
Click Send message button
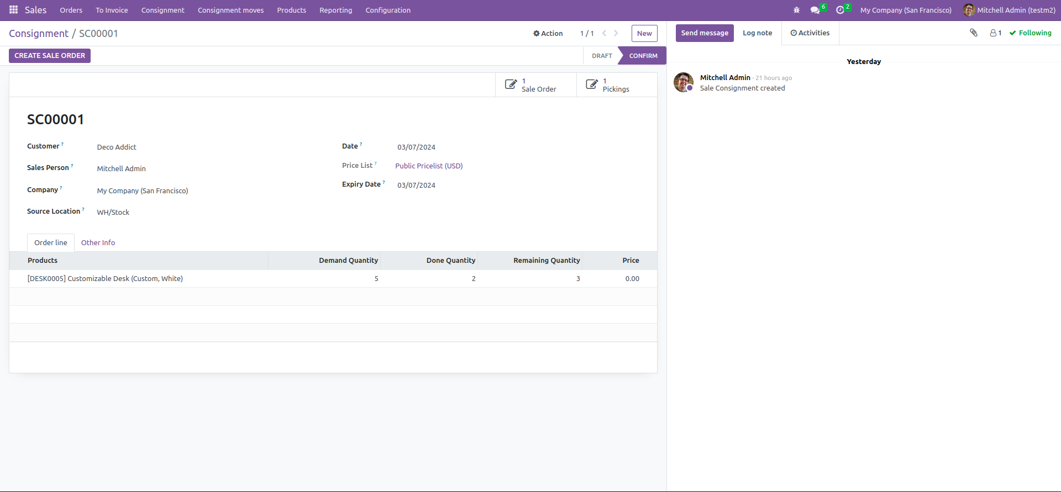point(705,33)
